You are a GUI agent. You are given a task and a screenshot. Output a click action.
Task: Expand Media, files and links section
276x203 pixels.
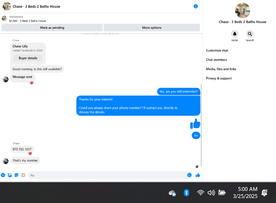(x=221, y=69)
